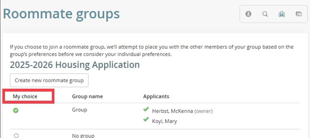Click the My choice column header
Screen dimensions: 310x138
(x=25, y=96)
